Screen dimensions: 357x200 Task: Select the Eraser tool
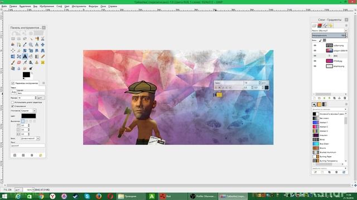click(x=19, y=62)
